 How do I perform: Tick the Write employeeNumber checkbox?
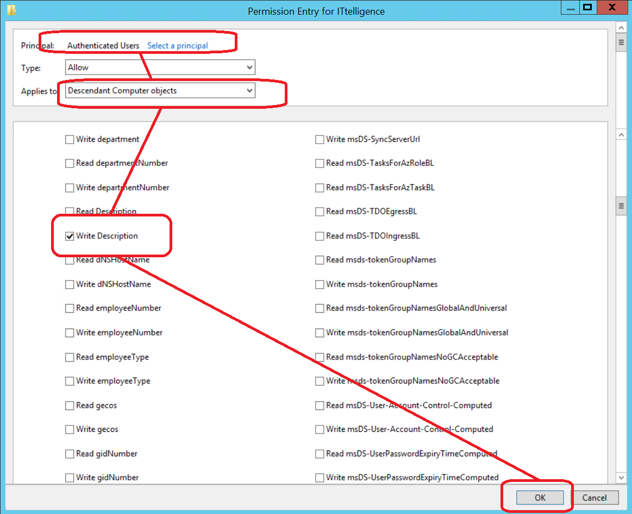70,333
